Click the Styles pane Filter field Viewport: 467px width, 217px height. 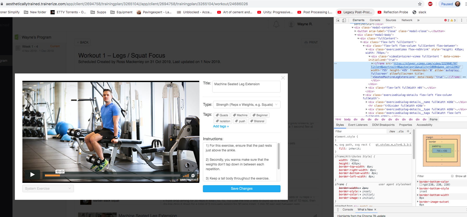point(361,132)
